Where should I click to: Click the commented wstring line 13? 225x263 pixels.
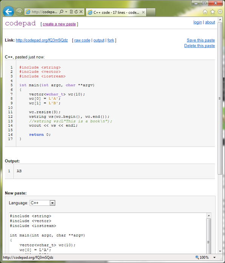(71, 121)
